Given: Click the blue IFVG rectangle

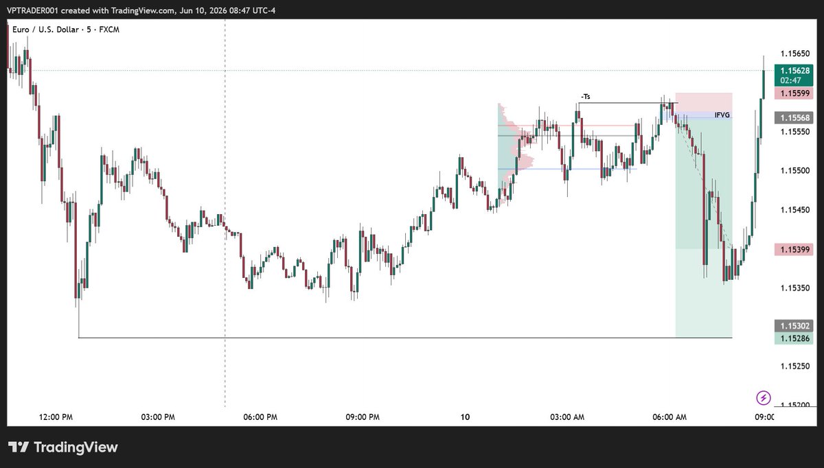Looking at the screenshot, I should (696, 115).
